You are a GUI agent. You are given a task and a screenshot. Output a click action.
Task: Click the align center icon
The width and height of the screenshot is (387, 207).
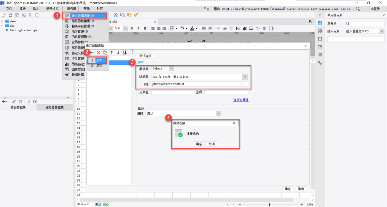pos(159,28)
